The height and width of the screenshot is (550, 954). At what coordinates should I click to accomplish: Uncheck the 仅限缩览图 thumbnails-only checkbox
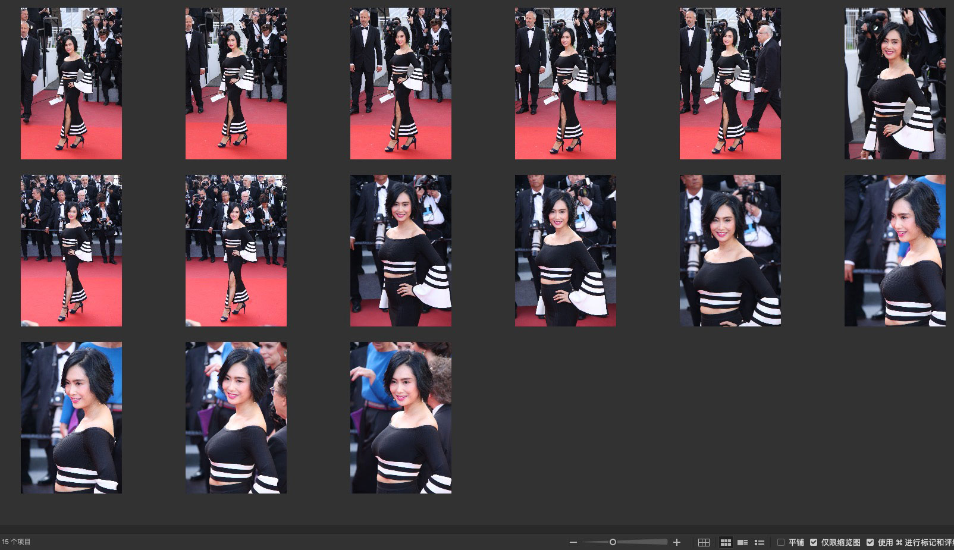tap(814, 542)
